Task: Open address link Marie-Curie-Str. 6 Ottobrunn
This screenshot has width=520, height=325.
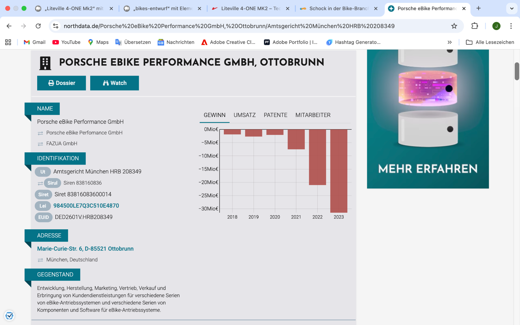Action: coord(85,249)
